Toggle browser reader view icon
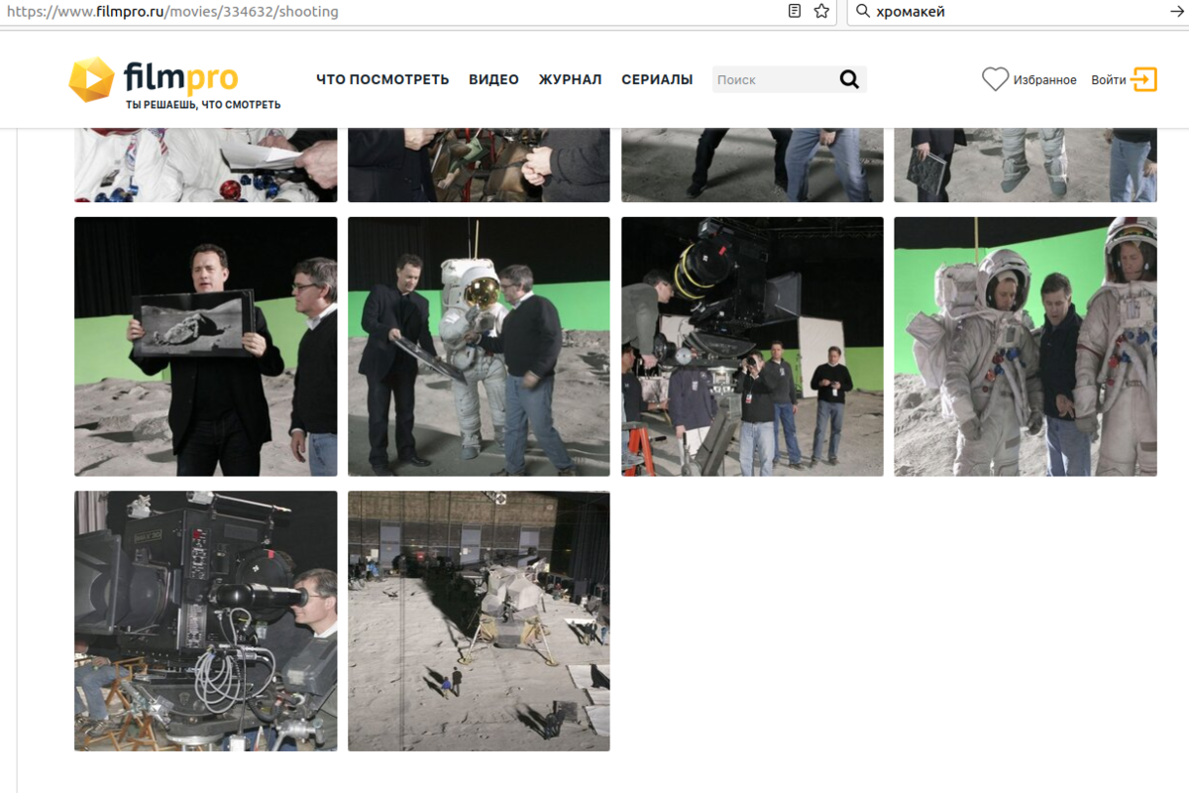This screenshot has height=793, width=1189. [x=795, y=11]
